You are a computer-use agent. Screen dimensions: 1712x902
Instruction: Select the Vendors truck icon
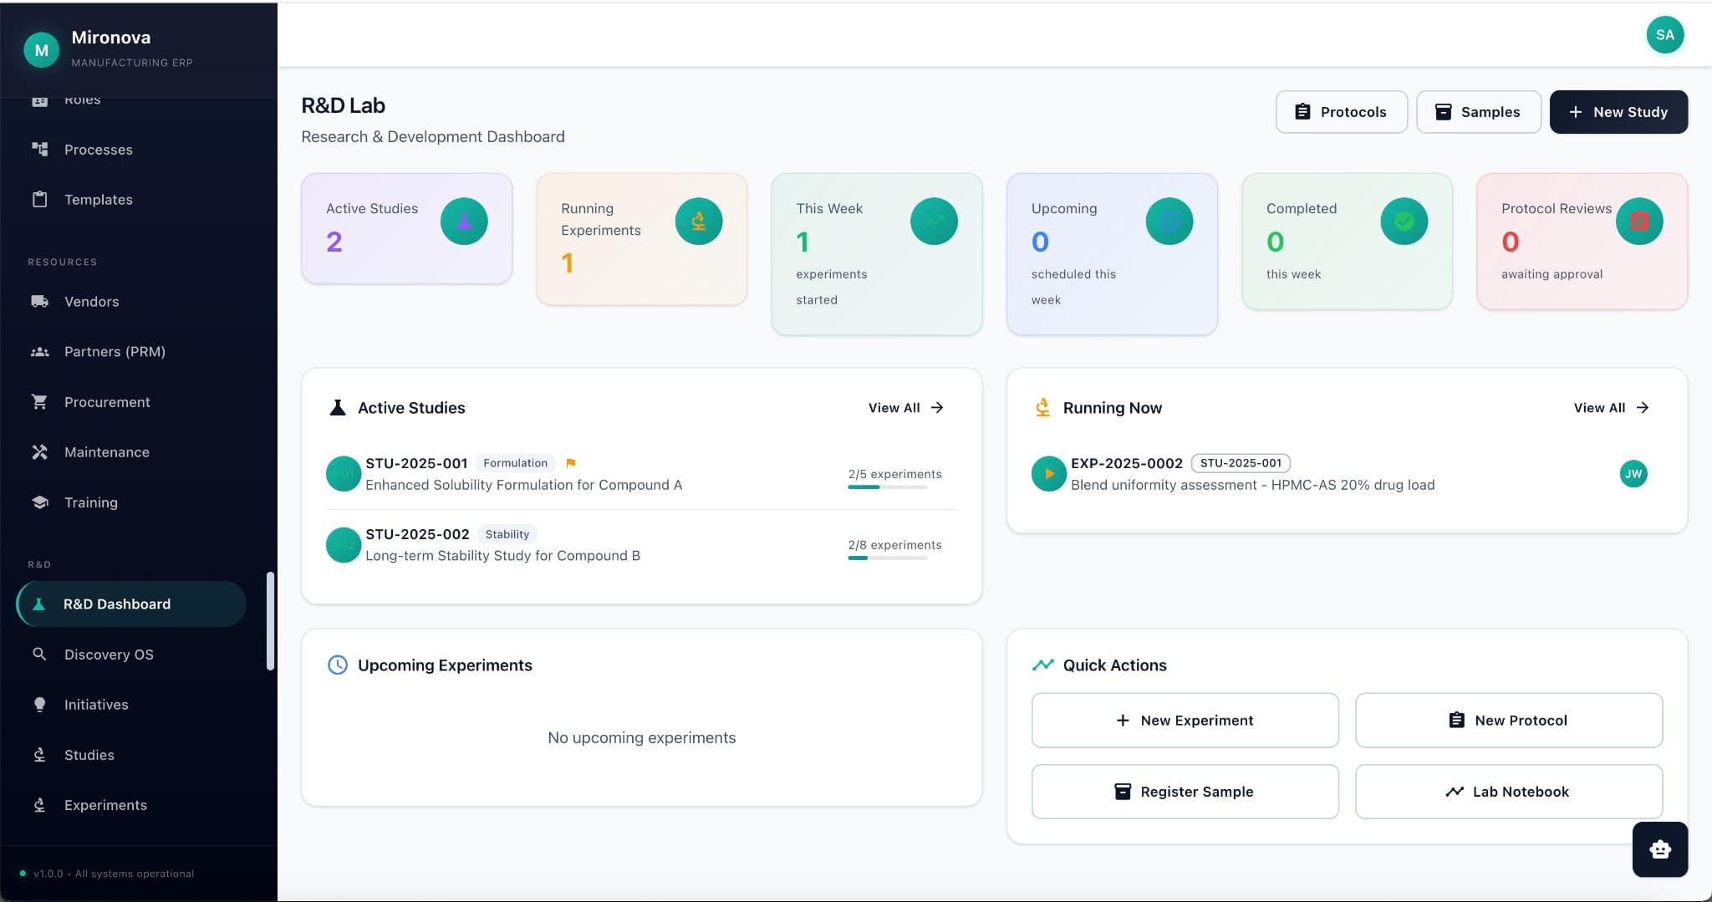point(39,301)
